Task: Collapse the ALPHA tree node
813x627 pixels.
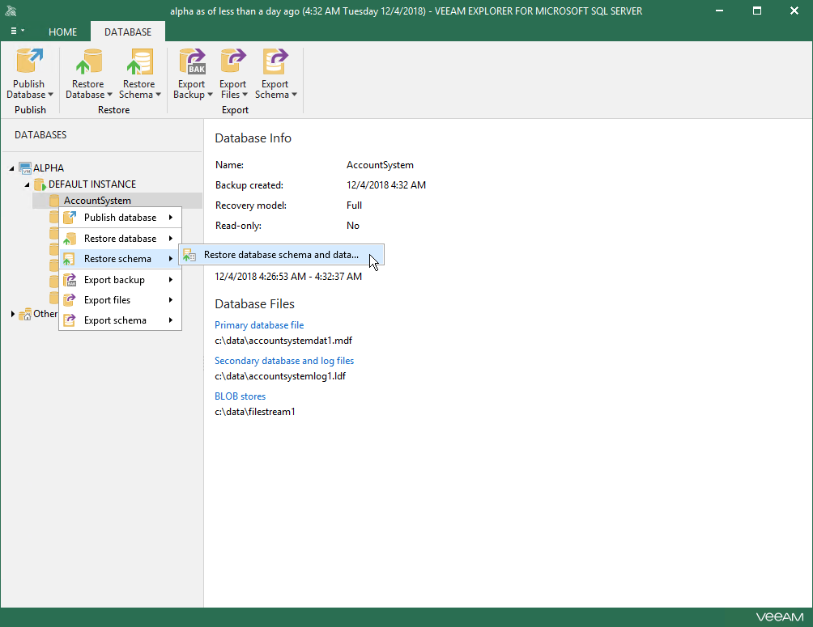Action: coord(11,168)
